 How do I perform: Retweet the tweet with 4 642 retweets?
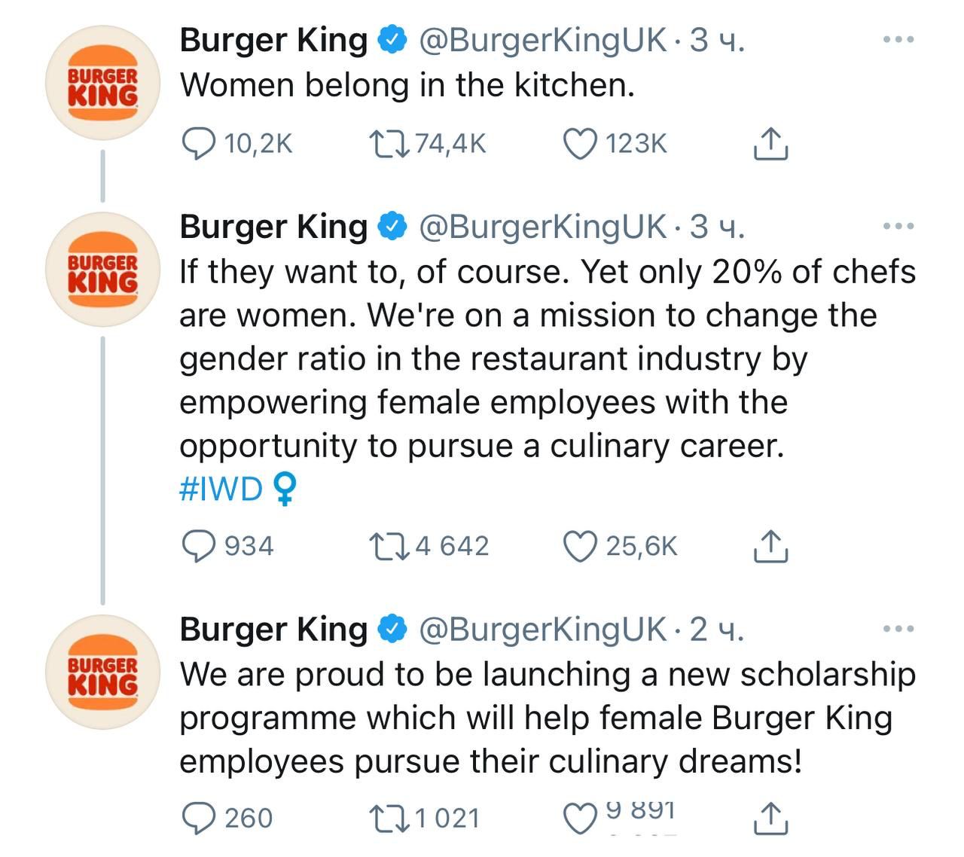pyautogui.click(x=389, y=546)
